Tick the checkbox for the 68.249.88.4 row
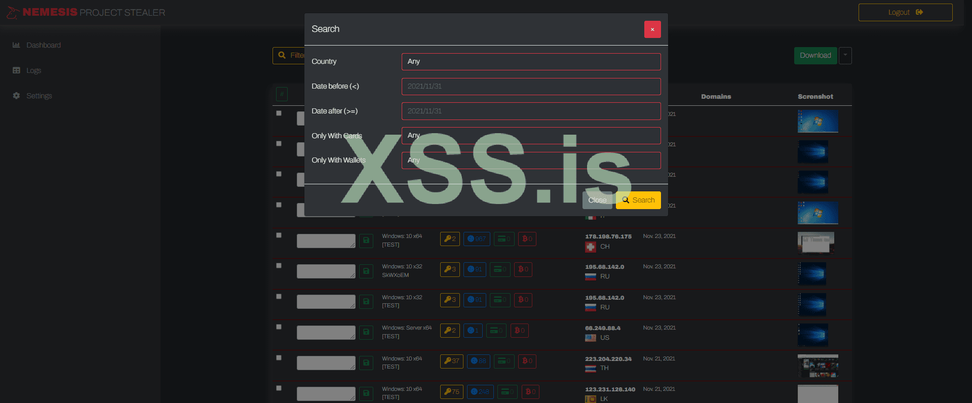972x403 pixels. (279, 327)
